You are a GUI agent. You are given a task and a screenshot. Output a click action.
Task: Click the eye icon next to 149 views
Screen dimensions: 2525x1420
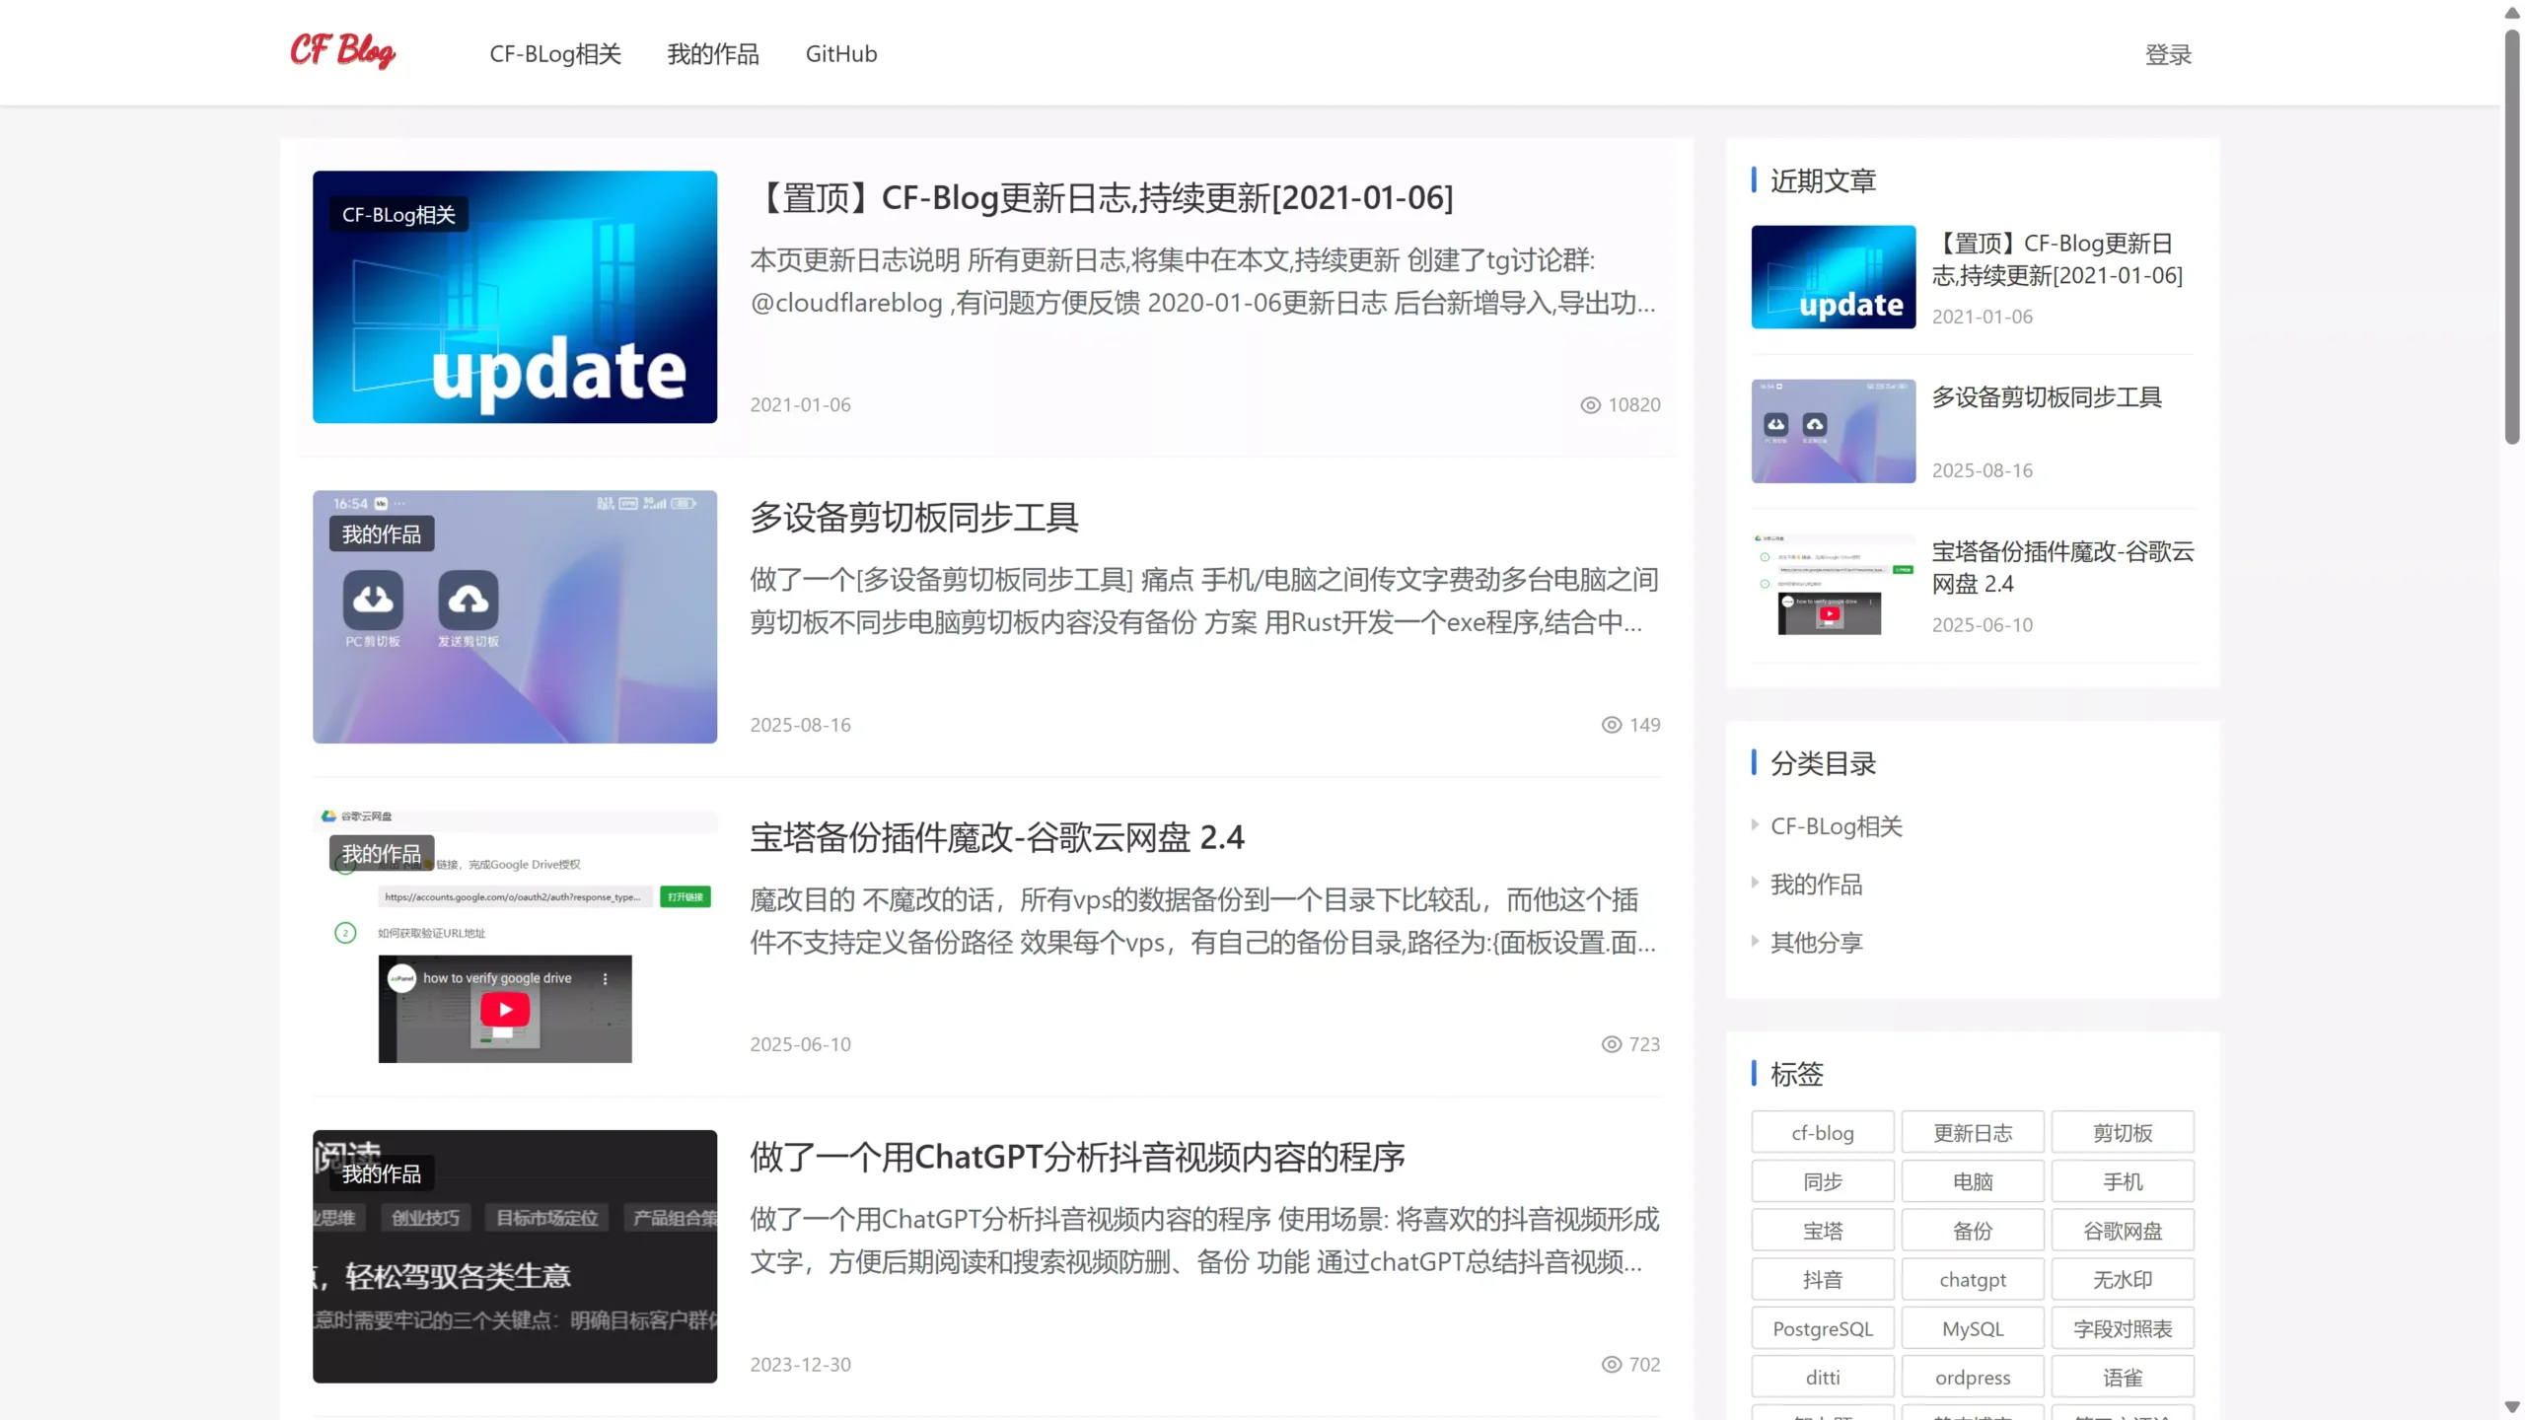(1610, 724)
